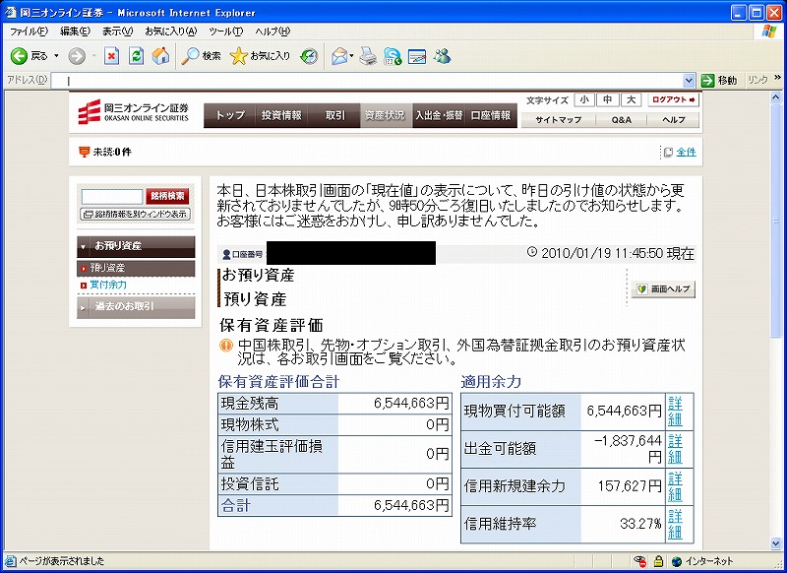Image resolution: width=787 pixels, height=573 pixels.
Task: Click the stock search input field
Action: 111,196
